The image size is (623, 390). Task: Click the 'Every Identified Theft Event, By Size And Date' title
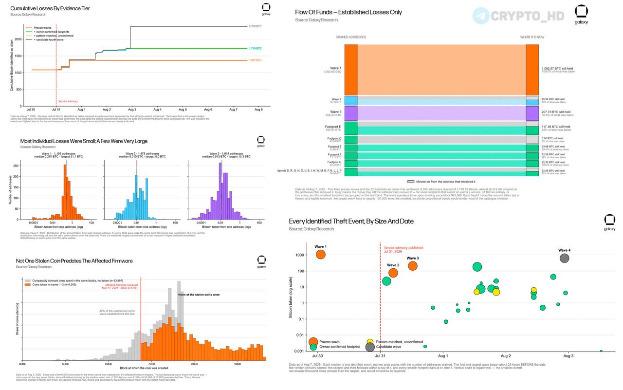click(x=351, y=222)
